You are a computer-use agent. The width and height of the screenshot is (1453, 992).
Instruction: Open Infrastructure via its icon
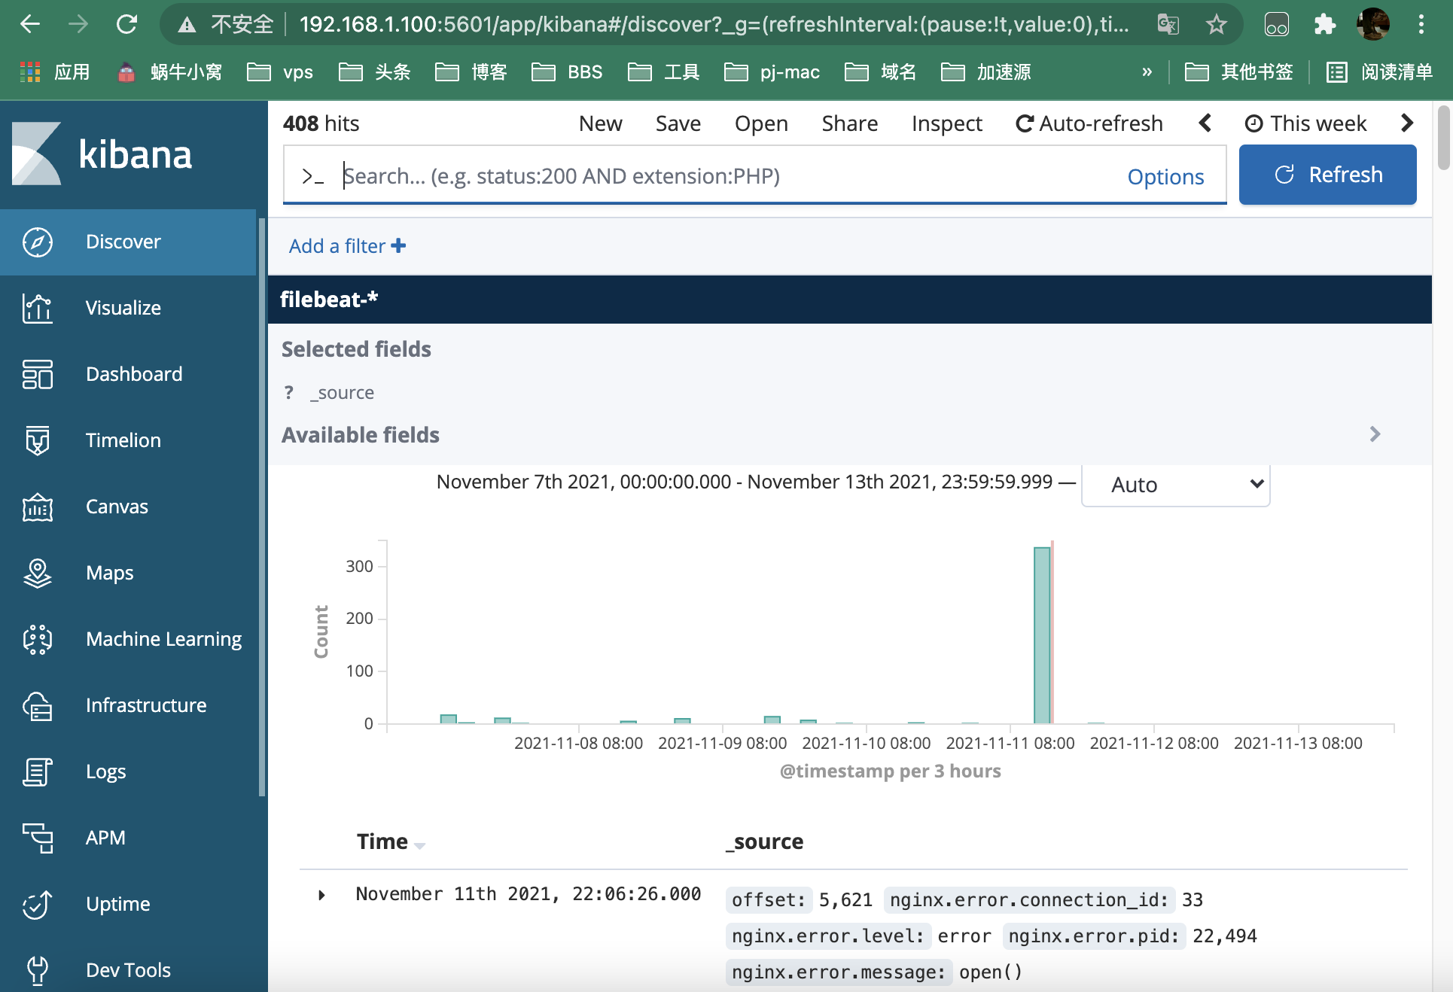tap(37, 705)
